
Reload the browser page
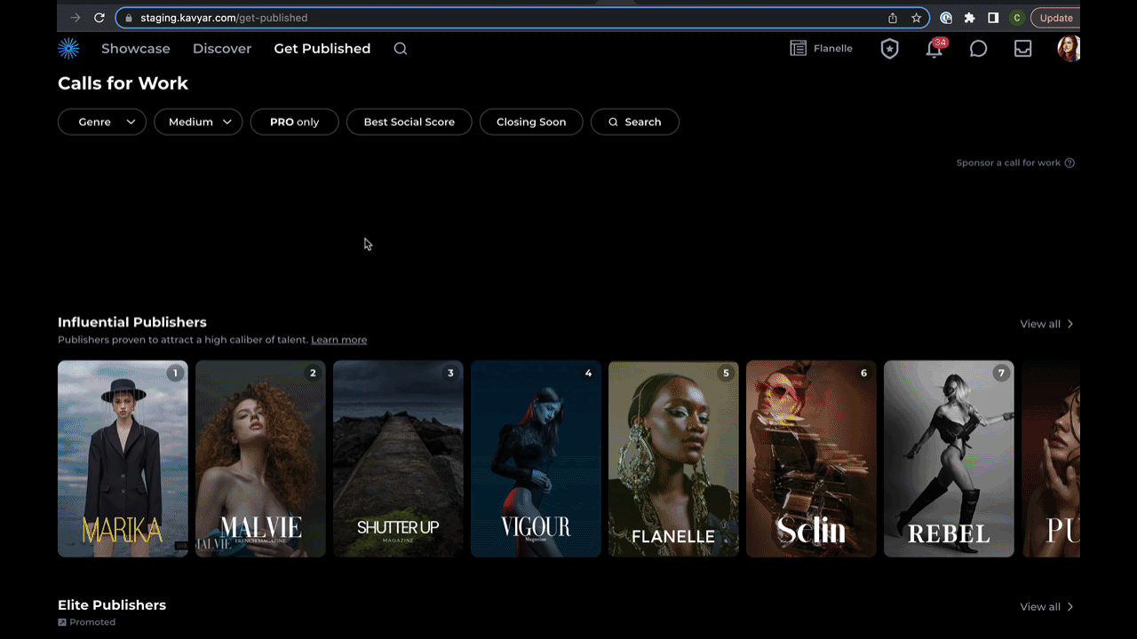pyautogui.click(x=99, y=18)
